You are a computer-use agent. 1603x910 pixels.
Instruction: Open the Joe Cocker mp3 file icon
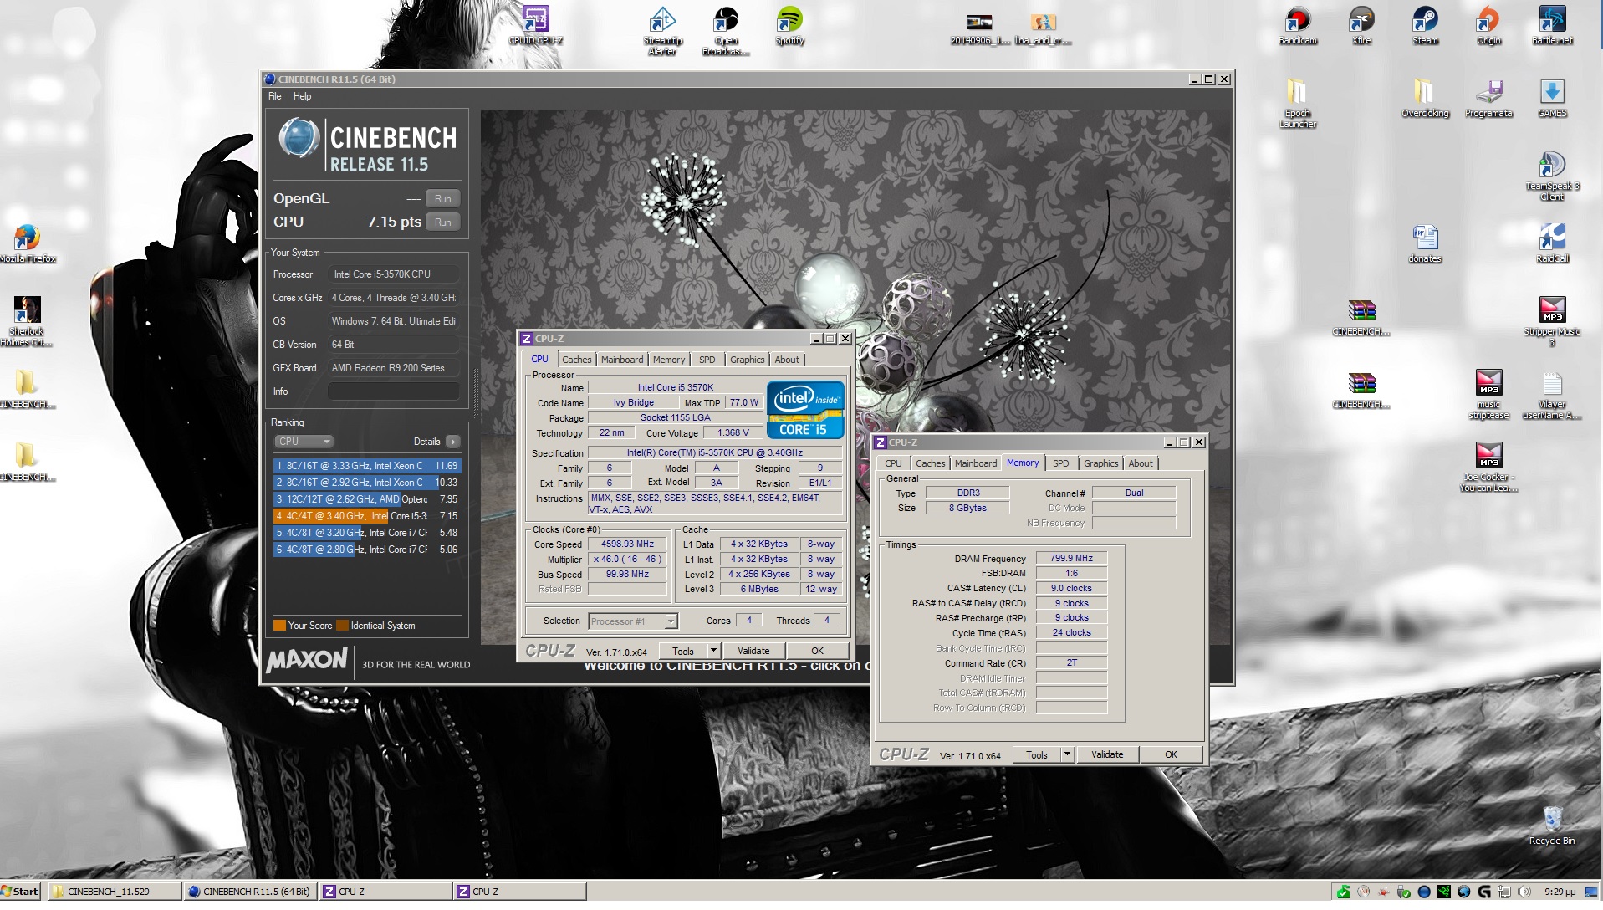[x=1488, y=467]
